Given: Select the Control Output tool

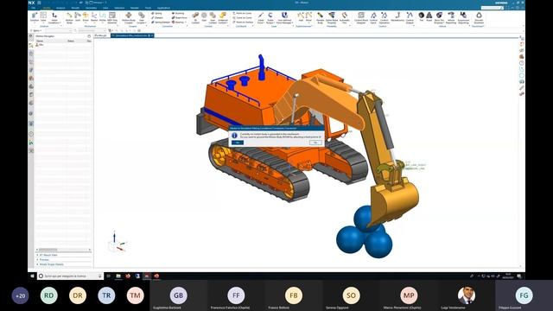Looking at the screenshot, I should pos(410,17).
